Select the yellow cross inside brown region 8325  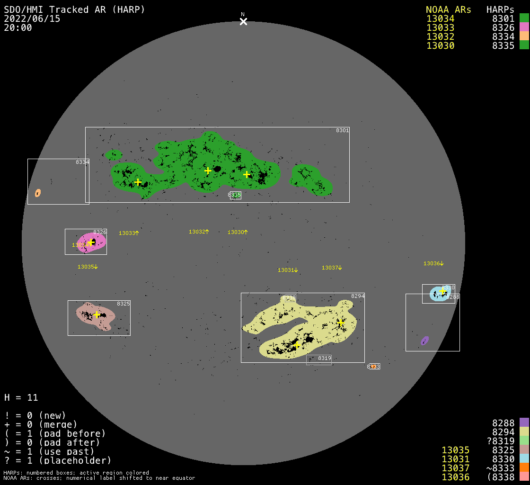tap(97, 314)
